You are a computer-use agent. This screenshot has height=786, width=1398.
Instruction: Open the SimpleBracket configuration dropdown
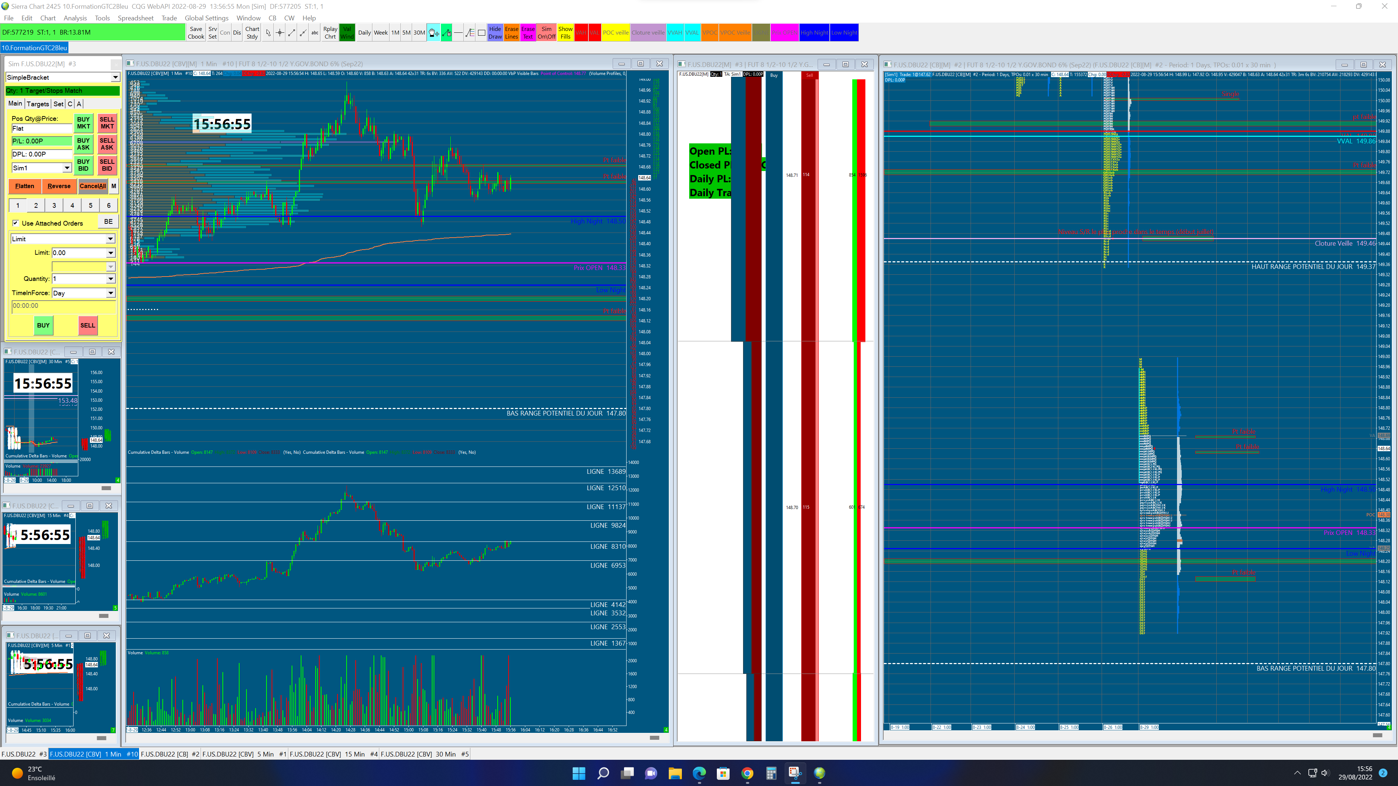click(115, 78)
